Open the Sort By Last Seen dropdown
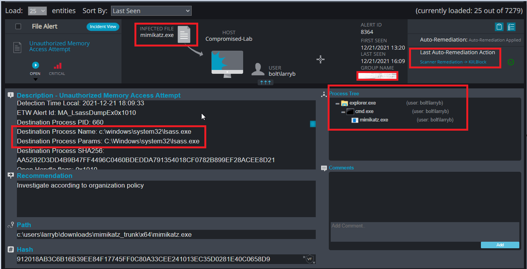This screenshot has height=269, width=527. (x=151, y=11)
